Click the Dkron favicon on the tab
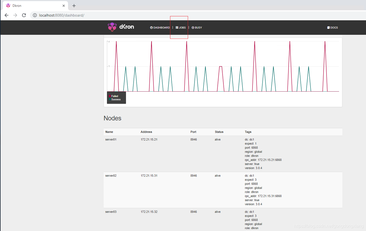Viewport: 366px width, 231px height. point(8,6)
